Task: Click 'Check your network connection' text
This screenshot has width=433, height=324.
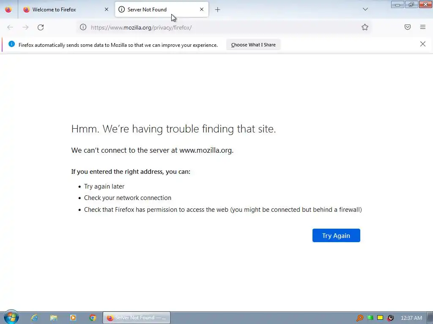Action: [128, 198]
